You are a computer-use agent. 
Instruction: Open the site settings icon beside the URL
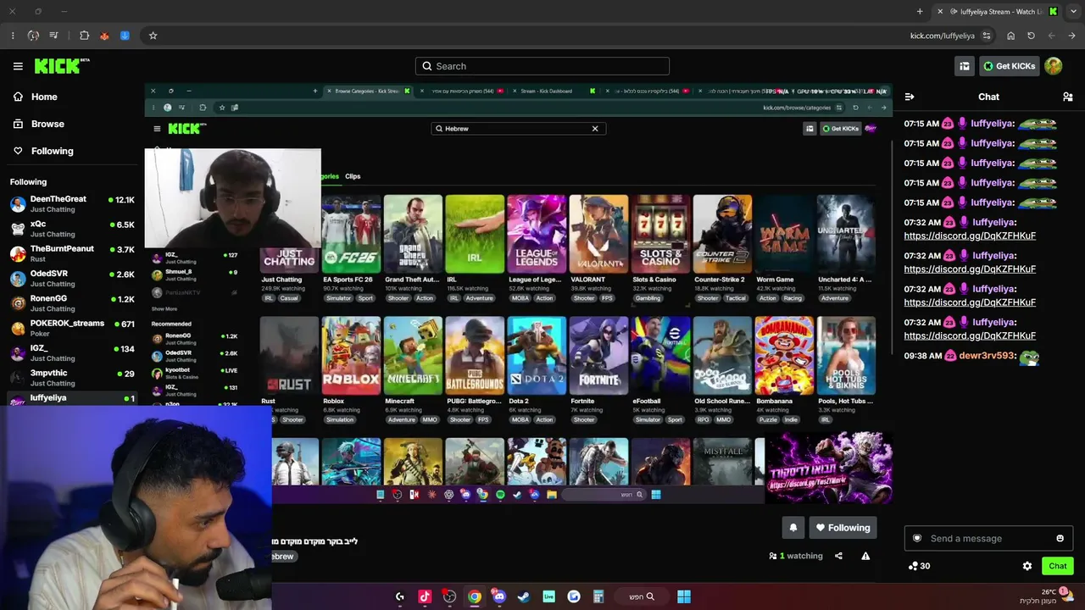[987, 36]
